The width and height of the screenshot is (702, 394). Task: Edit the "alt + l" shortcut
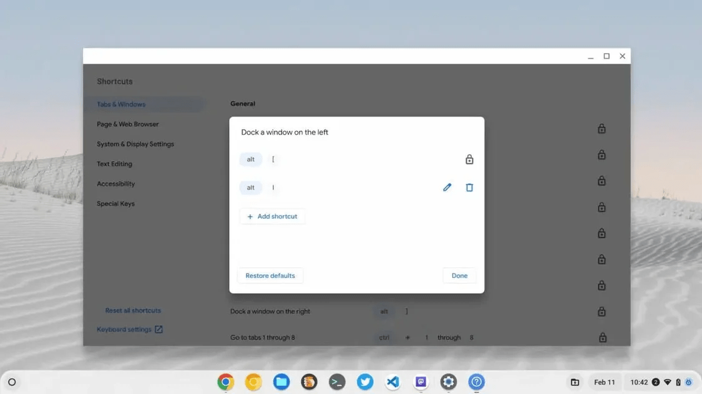(447, 187)
